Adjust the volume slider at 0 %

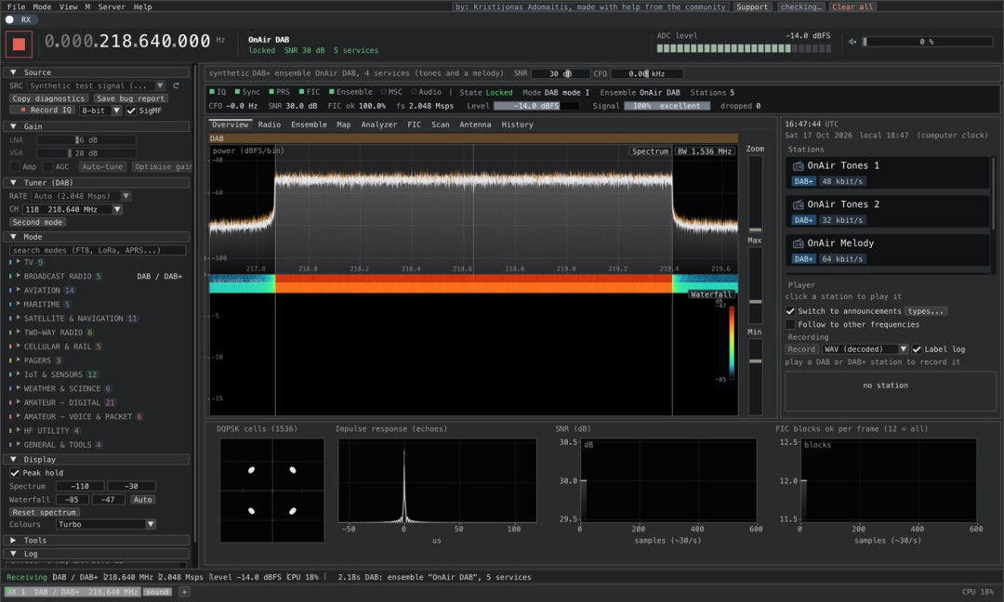click(x=927, y=42)
